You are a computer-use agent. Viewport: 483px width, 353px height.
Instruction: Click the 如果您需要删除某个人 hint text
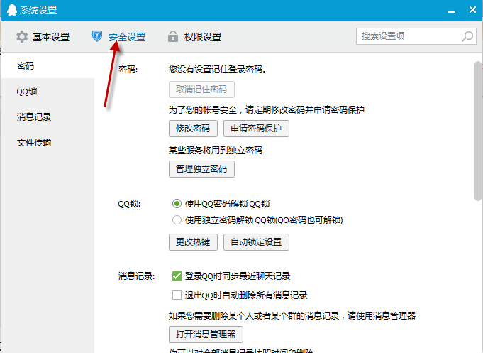coord(292,315)
